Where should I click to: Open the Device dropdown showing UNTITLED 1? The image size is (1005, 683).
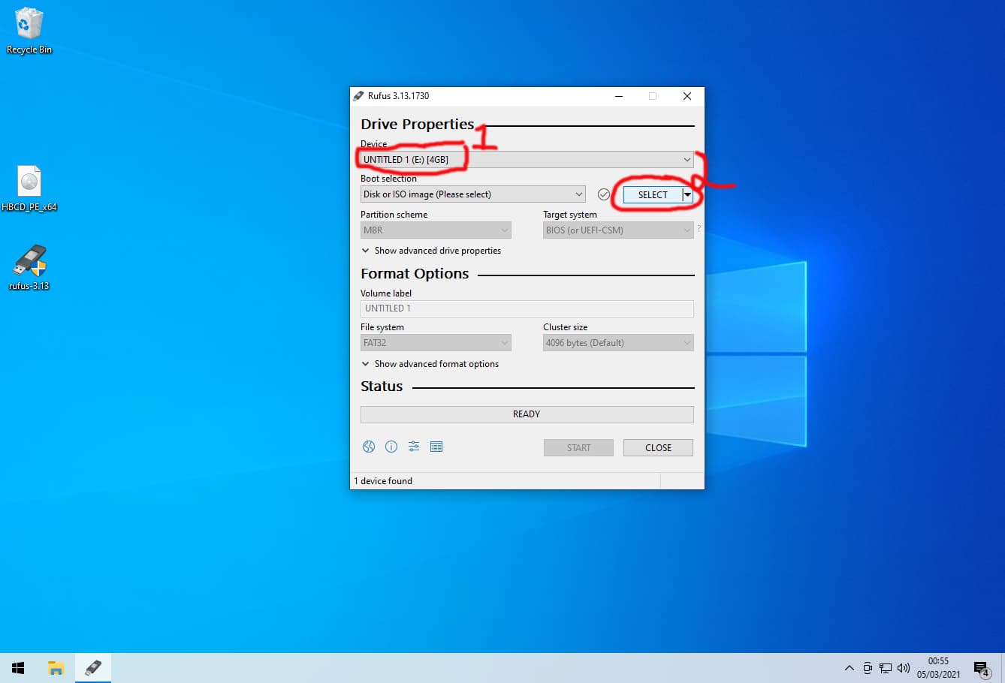click(527, 159)
